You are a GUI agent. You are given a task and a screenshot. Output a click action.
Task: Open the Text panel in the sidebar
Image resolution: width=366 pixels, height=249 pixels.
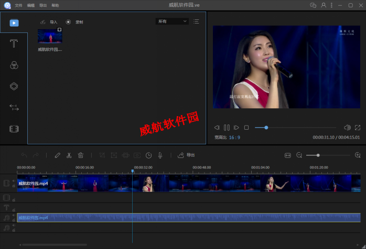[x=14, y=44]
